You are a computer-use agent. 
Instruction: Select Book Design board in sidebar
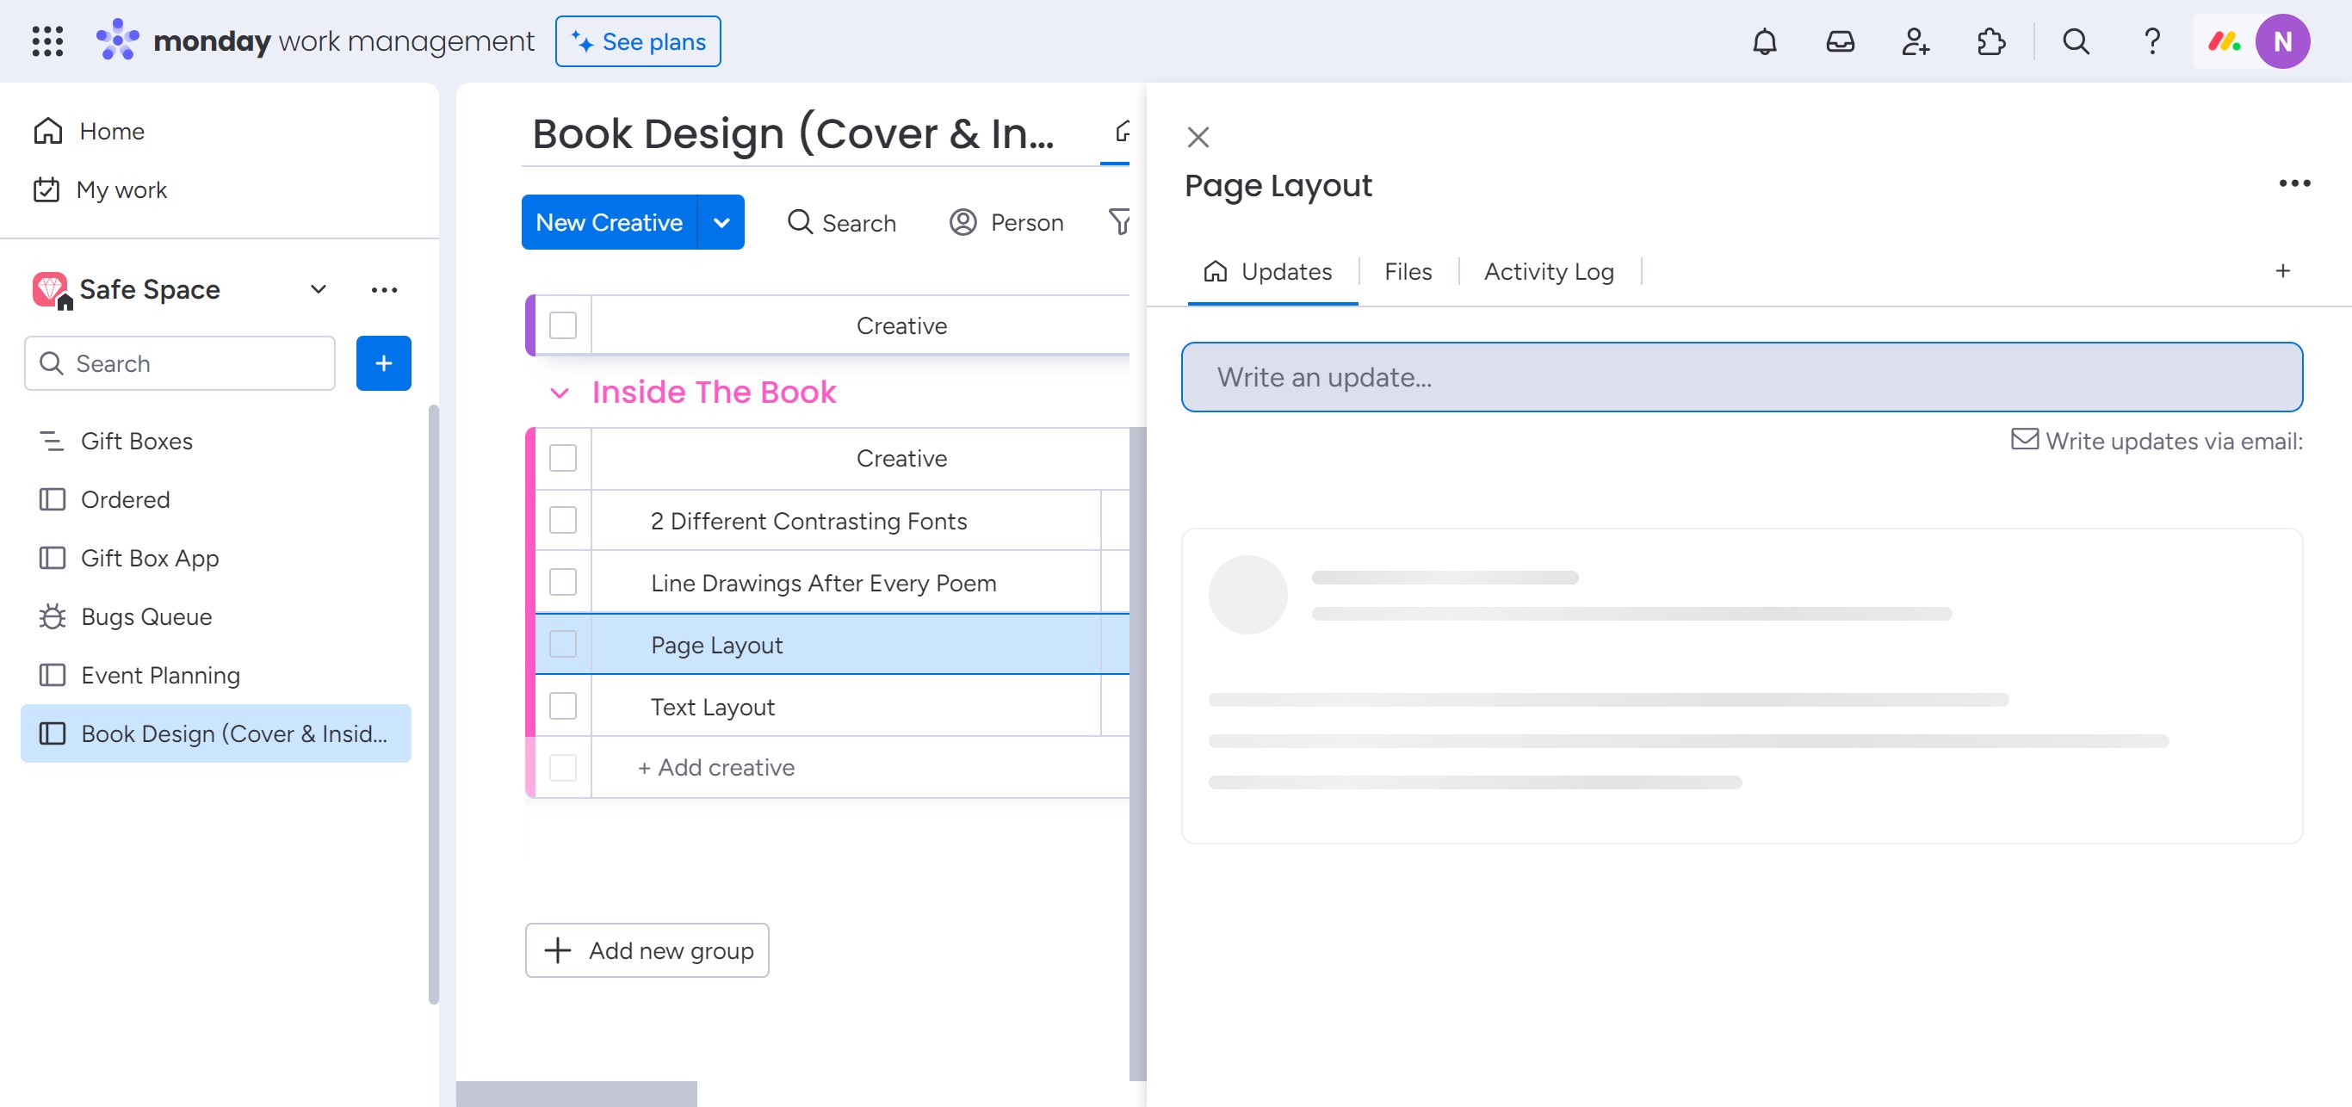click(x=216, y=733)
